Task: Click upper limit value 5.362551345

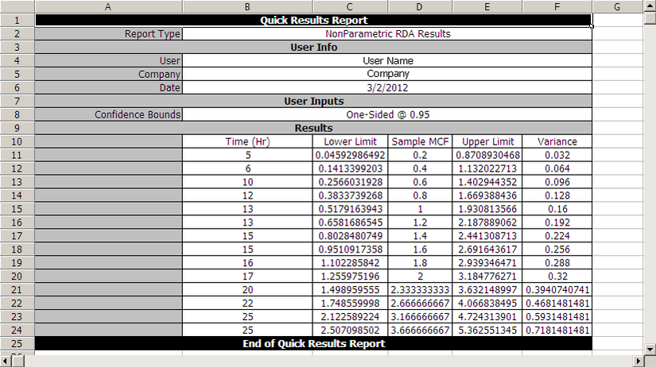Action: point(487,330)
